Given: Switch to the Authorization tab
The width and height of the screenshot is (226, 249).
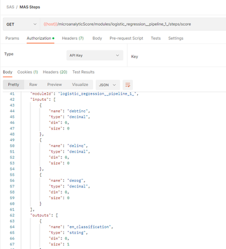Looking at the screenshot, I should [40, 38].
